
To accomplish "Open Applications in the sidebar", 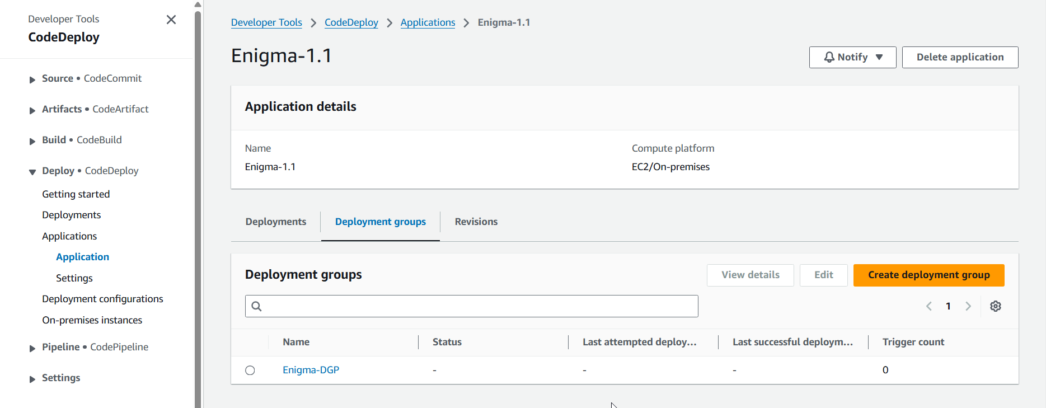I will [69, 236].
